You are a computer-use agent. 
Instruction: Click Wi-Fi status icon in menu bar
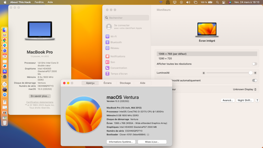click(161, 2)
